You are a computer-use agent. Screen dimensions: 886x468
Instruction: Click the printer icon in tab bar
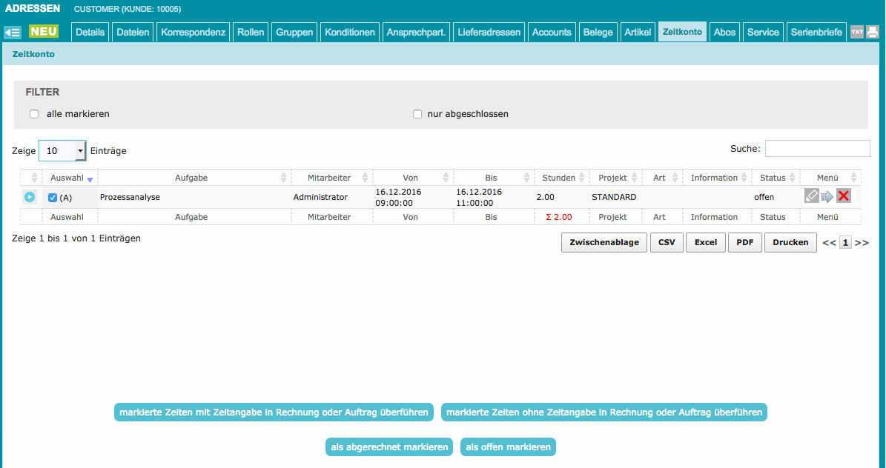873,33
